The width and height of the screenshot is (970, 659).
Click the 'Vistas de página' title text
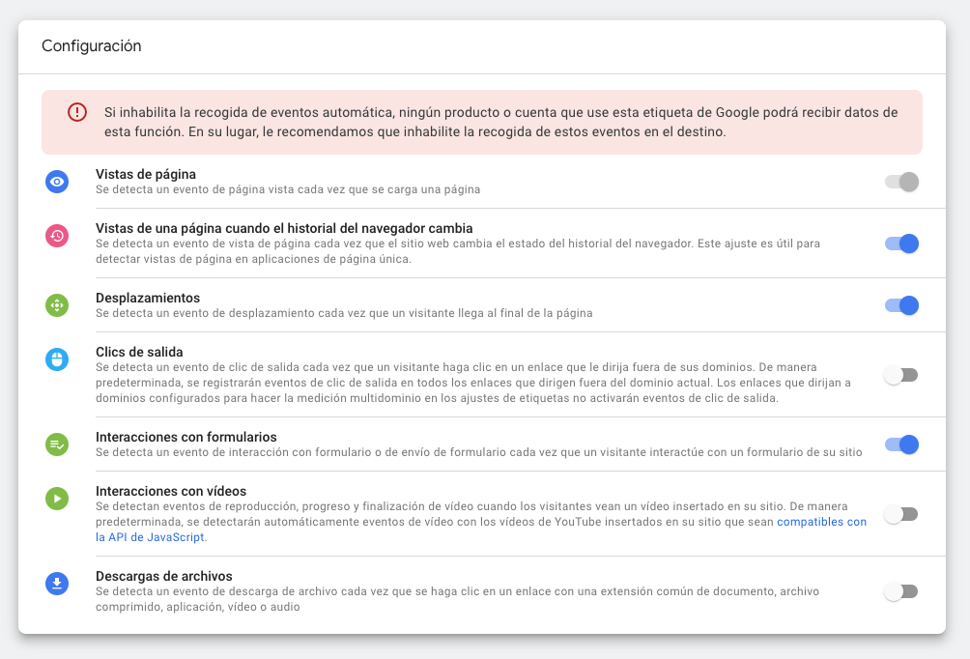point(145,175)
